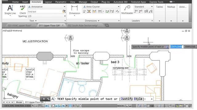Toggle Object Snap Tracking in status bar
The width and height of the screenshot is (197, 110).
(x=57, y=106)
